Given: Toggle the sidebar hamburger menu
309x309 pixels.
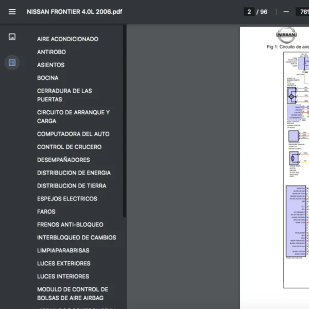Looking at the screenshot, I should point(12,12).
